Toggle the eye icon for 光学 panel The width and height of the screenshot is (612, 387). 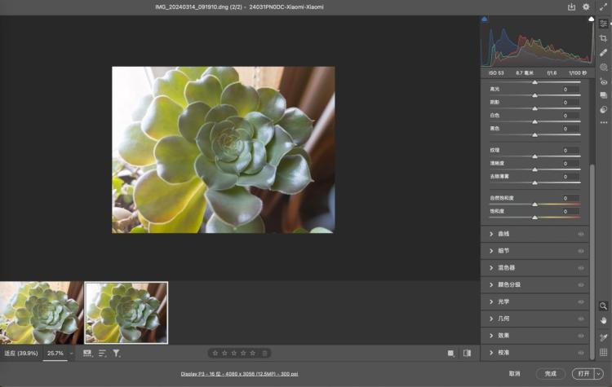click(x=582, y=301)
